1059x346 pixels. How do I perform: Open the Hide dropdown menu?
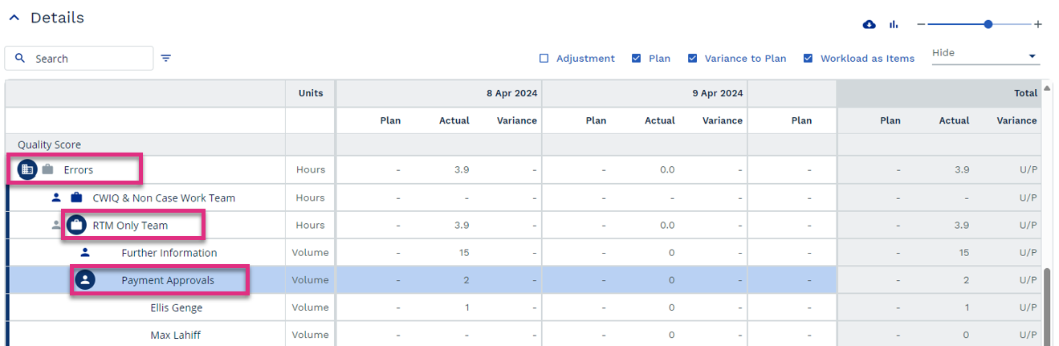[x=985, y=54]
